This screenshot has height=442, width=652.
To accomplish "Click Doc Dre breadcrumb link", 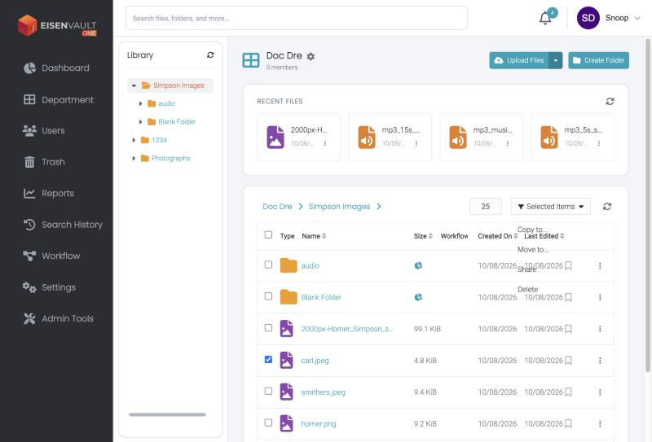I will (277, 207).
